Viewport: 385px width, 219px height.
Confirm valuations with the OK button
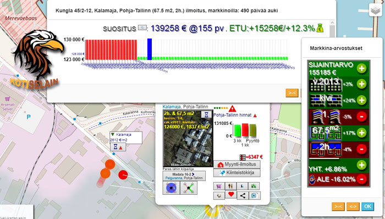click(x=367, y=206)
